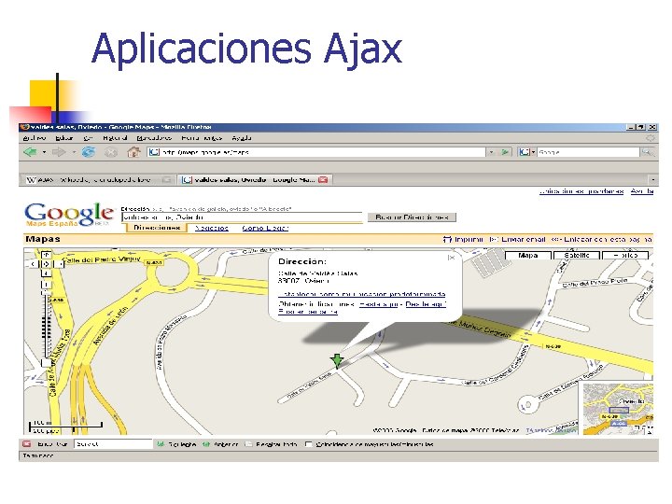Click the Find Previous (Anterior) icon in the find bar
This screenshot has height=504, width=672.
pyautogui.click(x=205, y=444)
